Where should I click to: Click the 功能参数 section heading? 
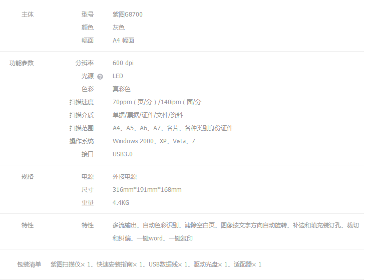coord(22,63)
